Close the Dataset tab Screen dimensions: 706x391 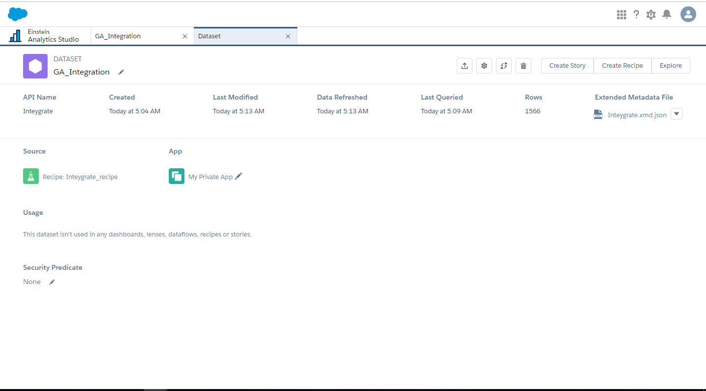(288, 36)
